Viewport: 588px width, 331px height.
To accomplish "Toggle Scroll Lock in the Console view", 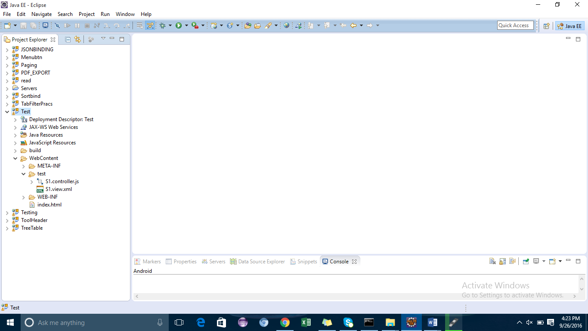I will [502, 261].
